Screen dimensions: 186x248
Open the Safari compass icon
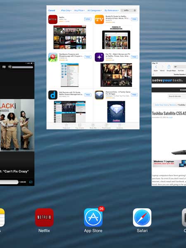coord(142,217)
